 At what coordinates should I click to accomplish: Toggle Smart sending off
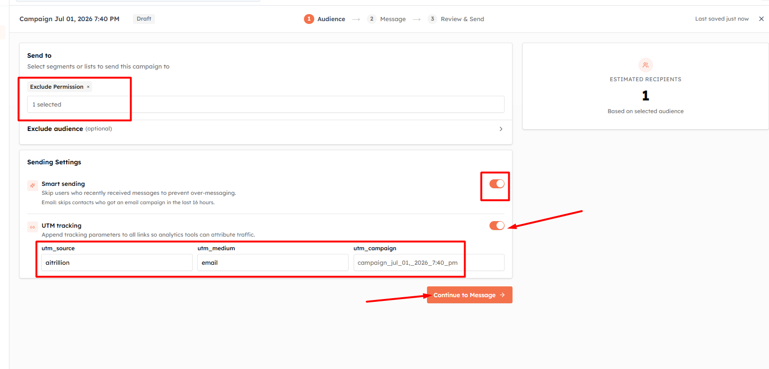pyautogui.click(x=497, y=184)
